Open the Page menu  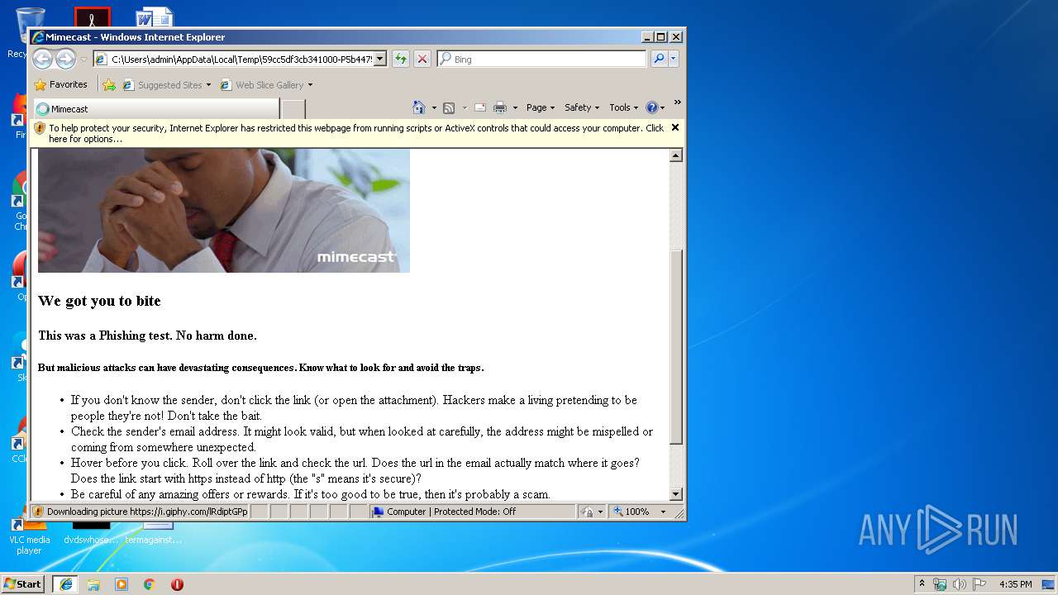(540, 107)
